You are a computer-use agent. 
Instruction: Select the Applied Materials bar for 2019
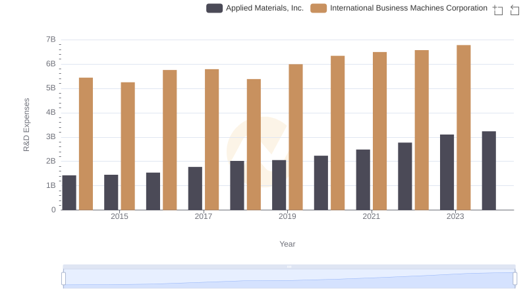pos(279,185)
